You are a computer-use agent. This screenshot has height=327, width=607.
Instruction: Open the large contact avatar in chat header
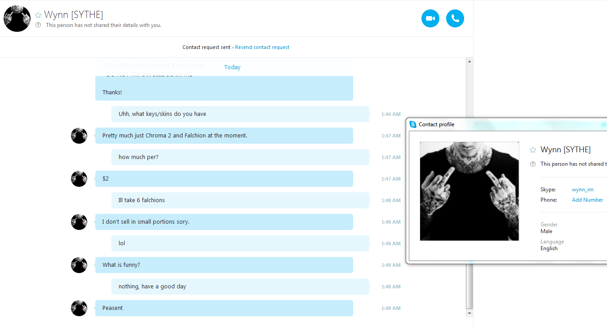(x=17, y=18)
